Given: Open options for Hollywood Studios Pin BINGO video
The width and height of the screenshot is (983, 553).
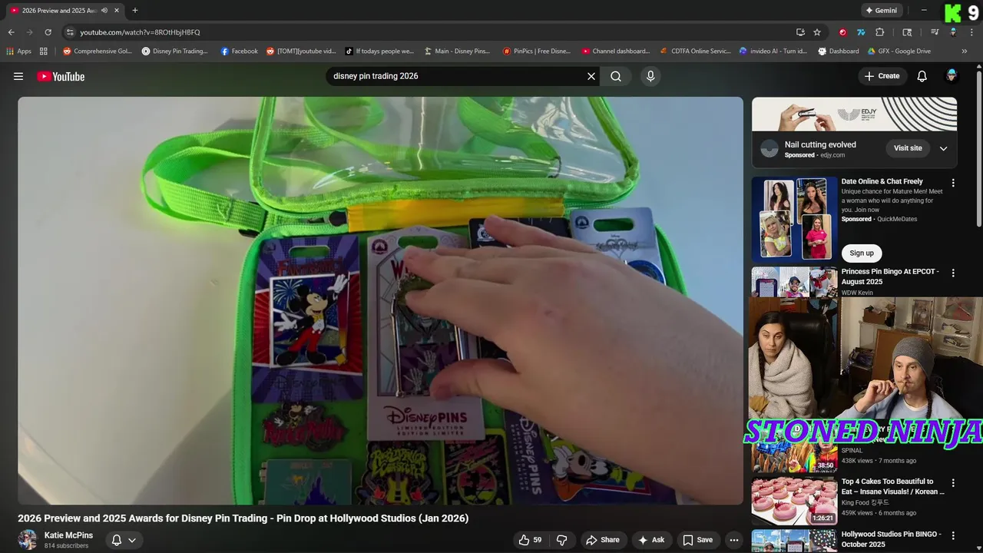Looking at the screenshot, I should pyautogui.click(x=953, y=535).
